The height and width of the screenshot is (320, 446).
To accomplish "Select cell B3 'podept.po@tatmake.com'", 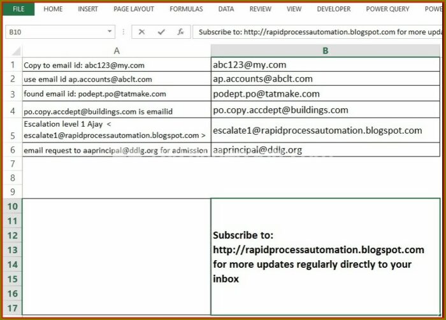I will coord(326,94).
